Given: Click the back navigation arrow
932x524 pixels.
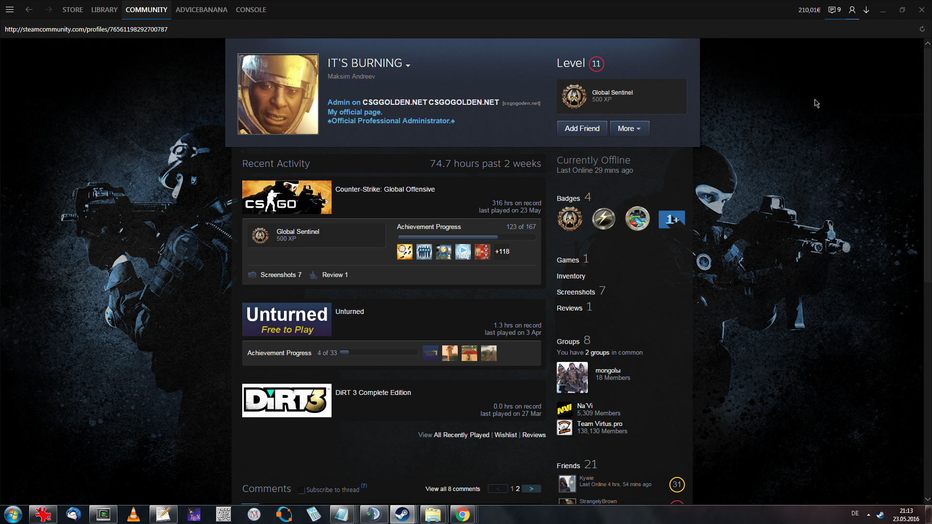Looking at the screenshot, I should tap(29, 10).
